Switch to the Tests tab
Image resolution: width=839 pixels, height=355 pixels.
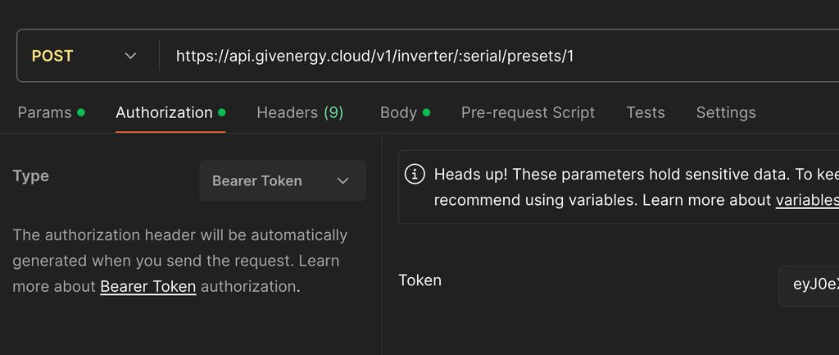[x=646, y=112]
